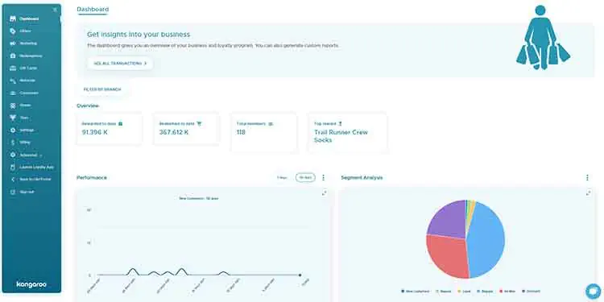604x302 pixels.
Task: Toggle the 7 days performance range
Action: (282, 178)
